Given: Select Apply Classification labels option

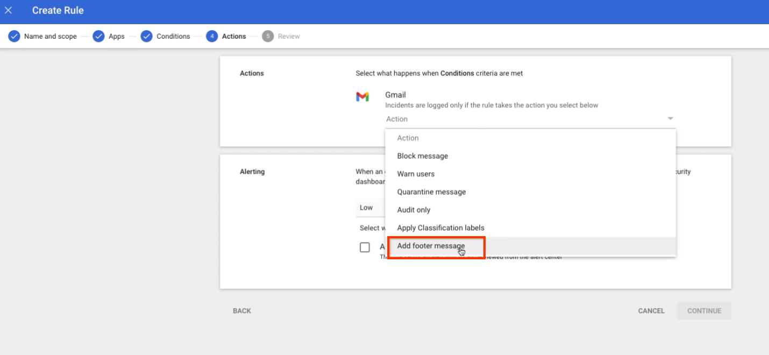Looking at the screenshot, I should (440, 228).
